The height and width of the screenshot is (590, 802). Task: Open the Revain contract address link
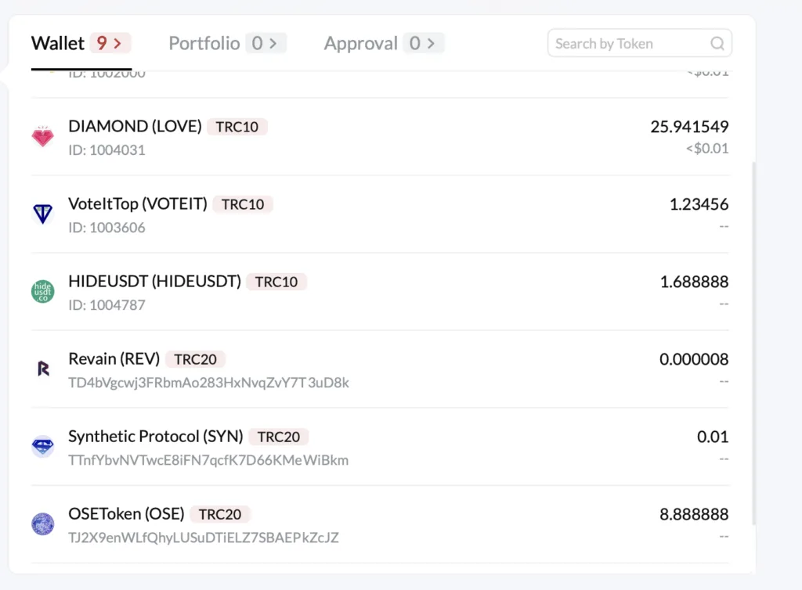pos(208,383)
